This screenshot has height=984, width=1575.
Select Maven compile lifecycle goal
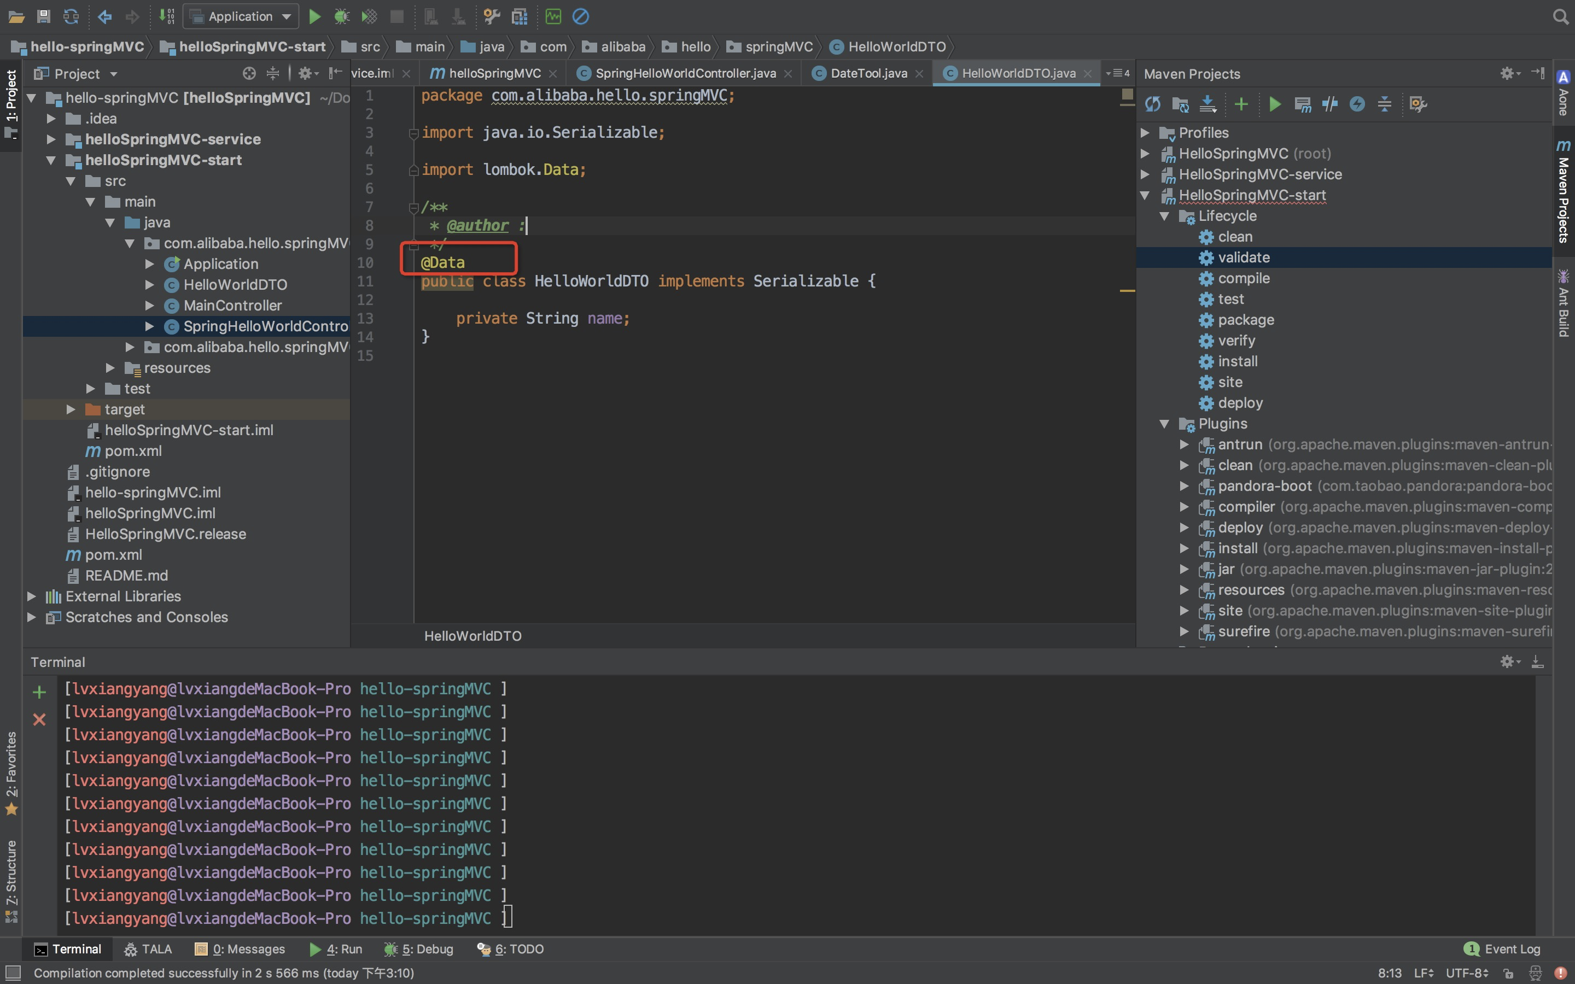[1243, 279]
